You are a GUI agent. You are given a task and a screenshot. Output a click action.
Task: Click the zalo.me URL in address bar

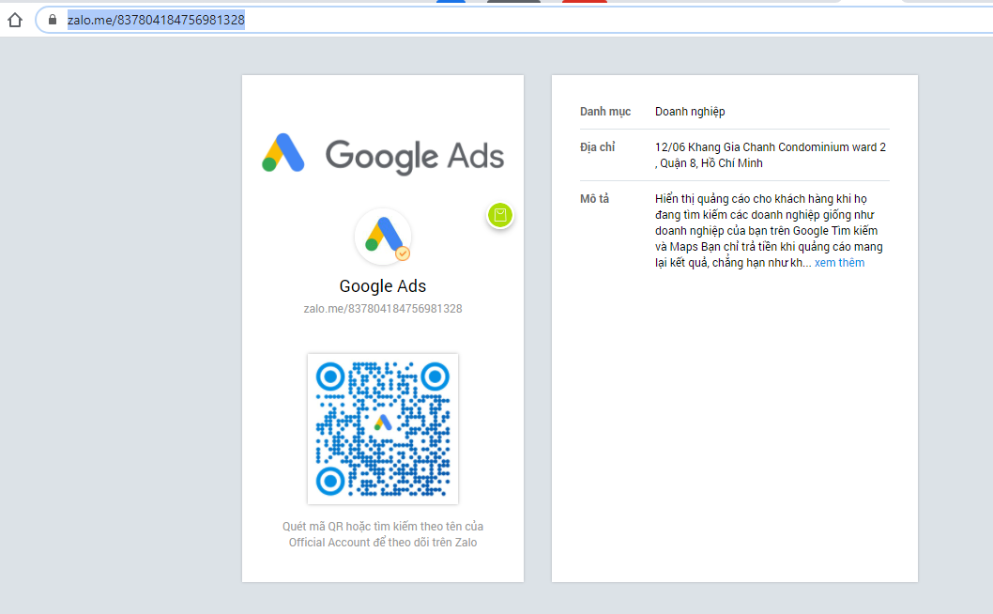[156, 20]
